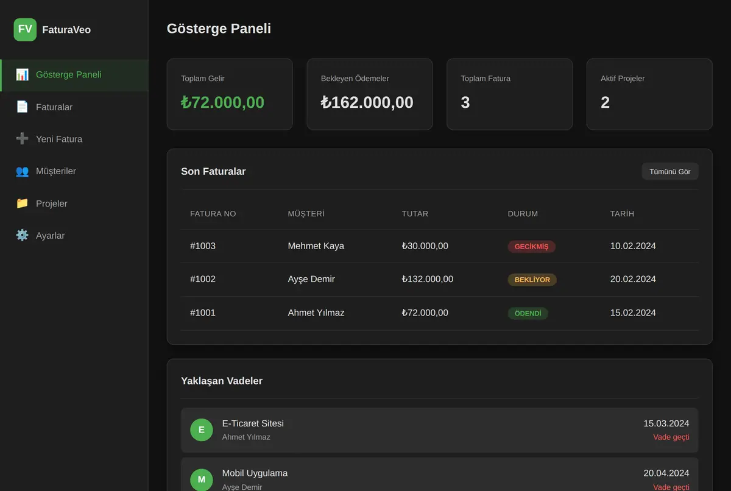Select the Aktif Projeler card

[649, 94]
